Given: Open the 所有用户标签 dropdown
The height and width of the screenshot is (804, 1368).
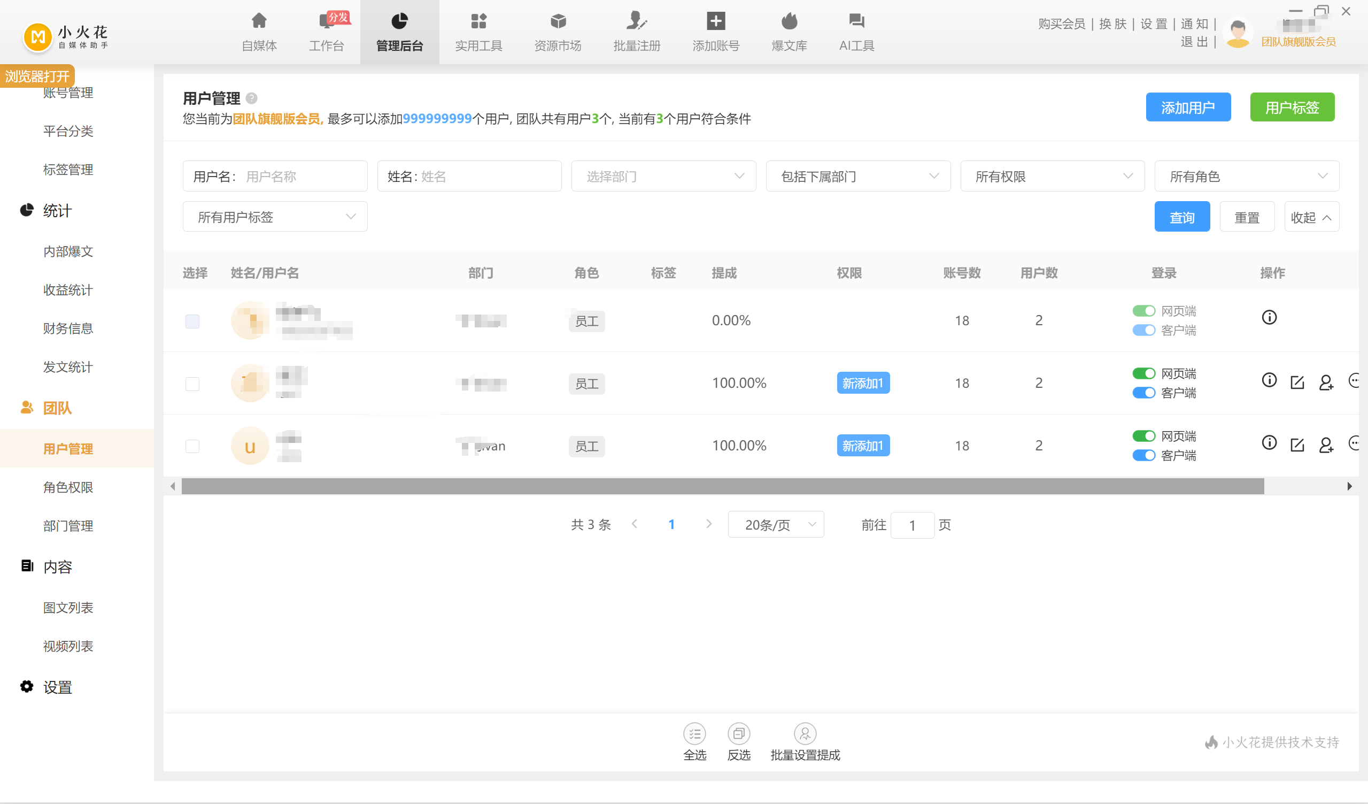Looking at the screenshot, I should pos(275,217).
